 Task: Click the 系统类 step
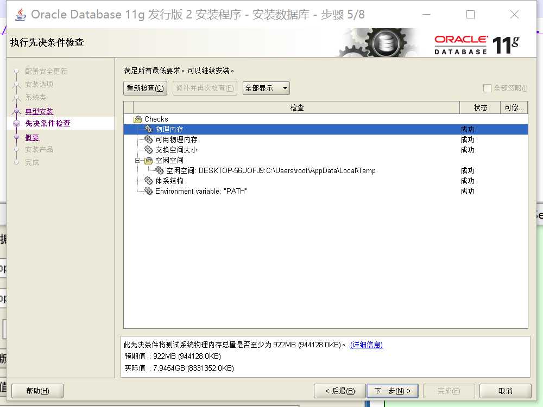point(35,98)
